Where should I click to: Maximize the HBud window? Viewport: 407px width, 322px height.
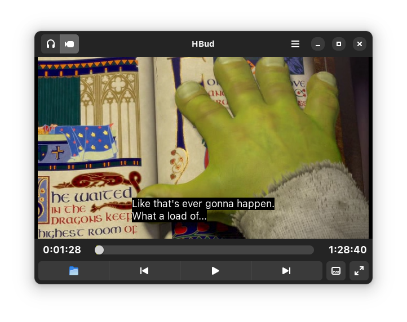click(x=338, y=44)
